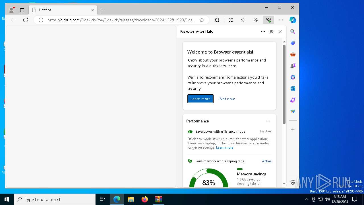The width and height of the screenshot is (364, 205).
Task: Open the Favorites list
Action: (243, 20)
